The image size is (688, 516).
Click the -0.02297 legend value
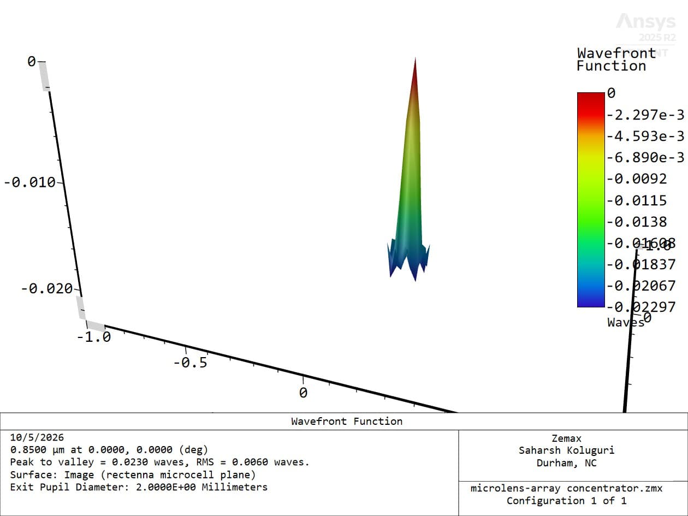tap(642, 307)
